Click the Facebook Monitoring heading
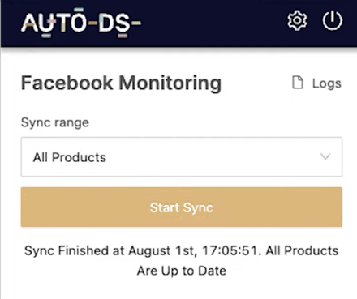 (x=121, y=83)
